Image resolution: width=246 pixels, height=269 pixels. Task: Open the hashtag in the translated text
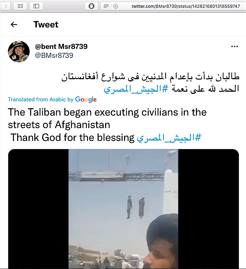pos(169,138)
